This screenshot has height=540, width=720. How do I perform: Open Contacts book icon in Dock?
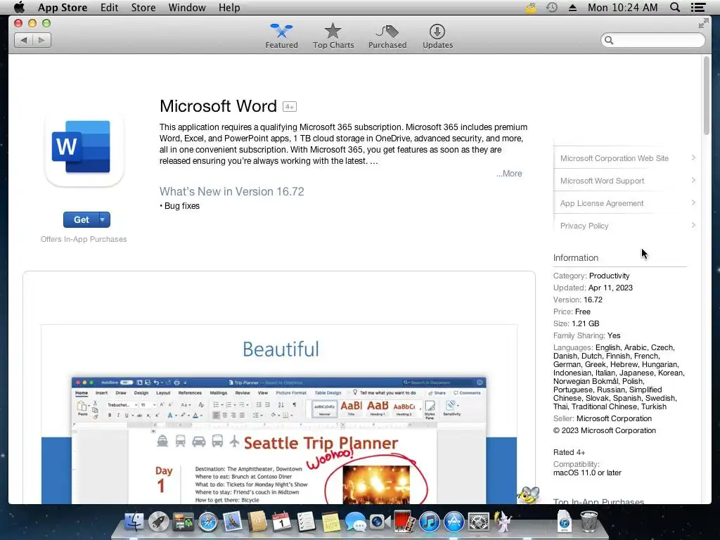[x=257, y=522]
